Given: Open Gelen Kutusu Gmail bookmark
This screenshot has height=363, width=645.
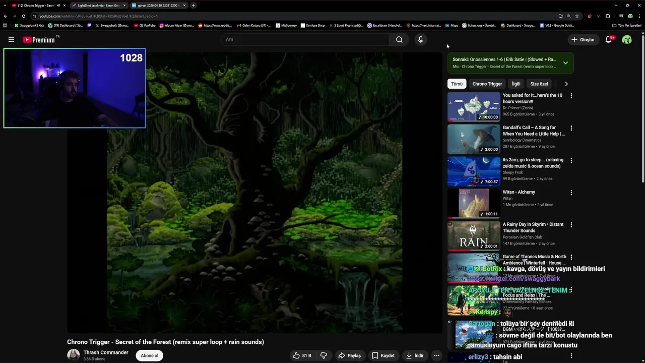Looking at the screenshot, I should click(x=253, y=25).
